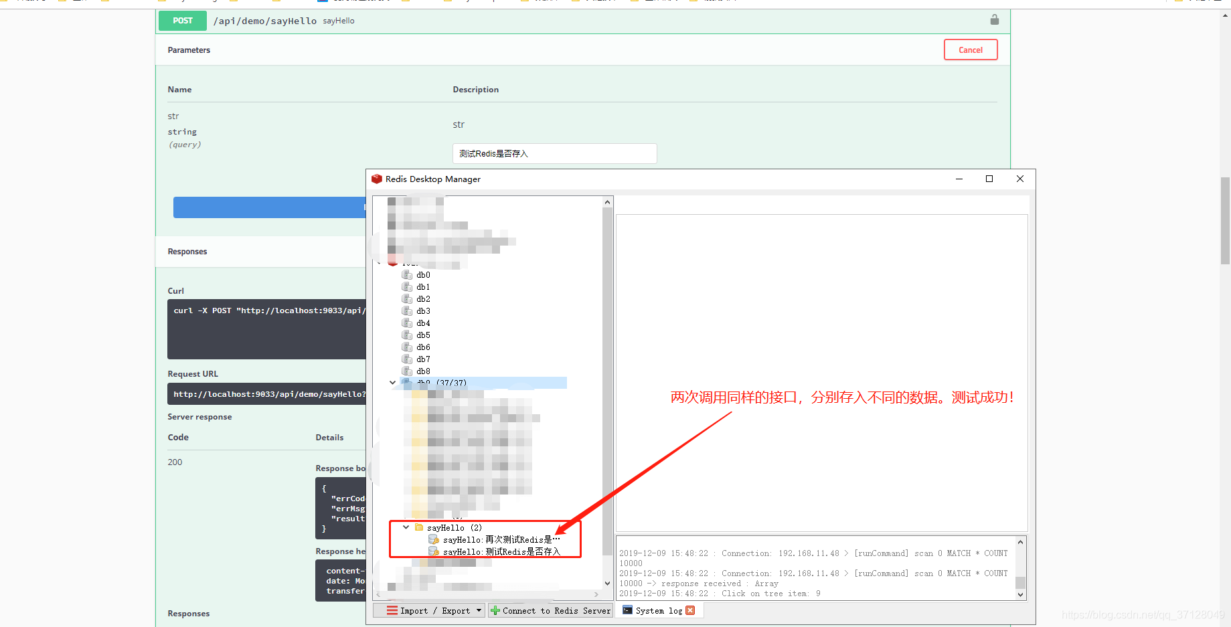1231x627 pixels.
Task: Open the System log tab
Action: click(x=659, y=610)
